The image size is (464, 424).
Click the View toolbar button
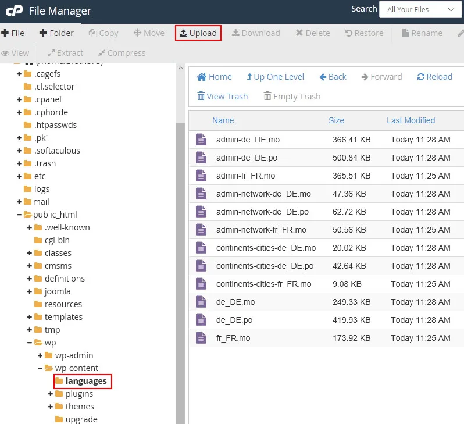(15, 53)
